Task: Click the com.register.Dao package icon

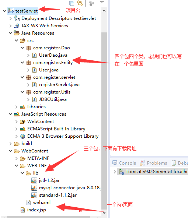Action: [28, 48]
